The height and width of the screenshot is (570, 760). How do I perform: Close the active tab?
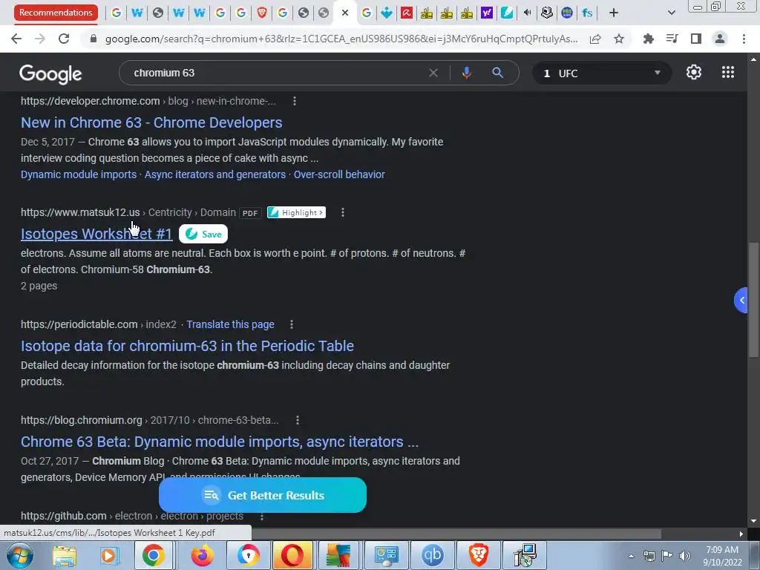[344, 13]
